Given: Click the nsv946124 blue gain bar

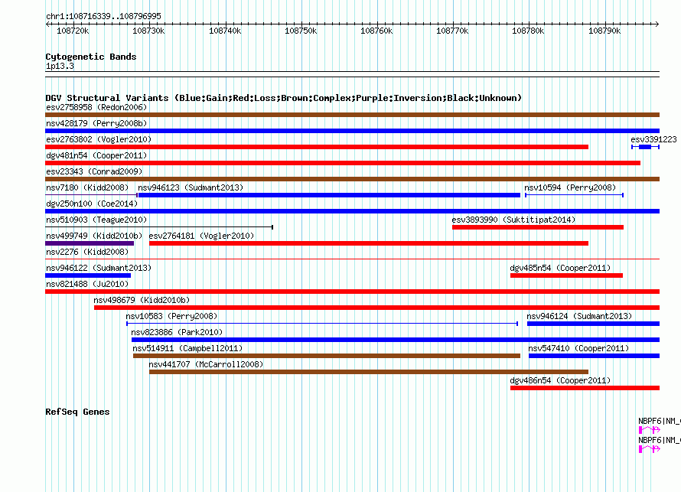Looking at the screenshot, I should tap(593, 324).
